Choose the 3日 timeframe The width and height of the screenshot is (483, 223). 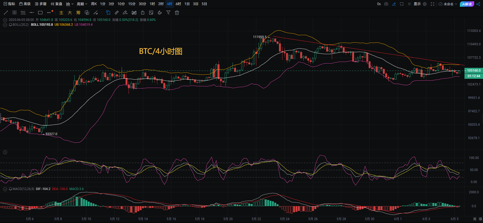coord(195,4)
